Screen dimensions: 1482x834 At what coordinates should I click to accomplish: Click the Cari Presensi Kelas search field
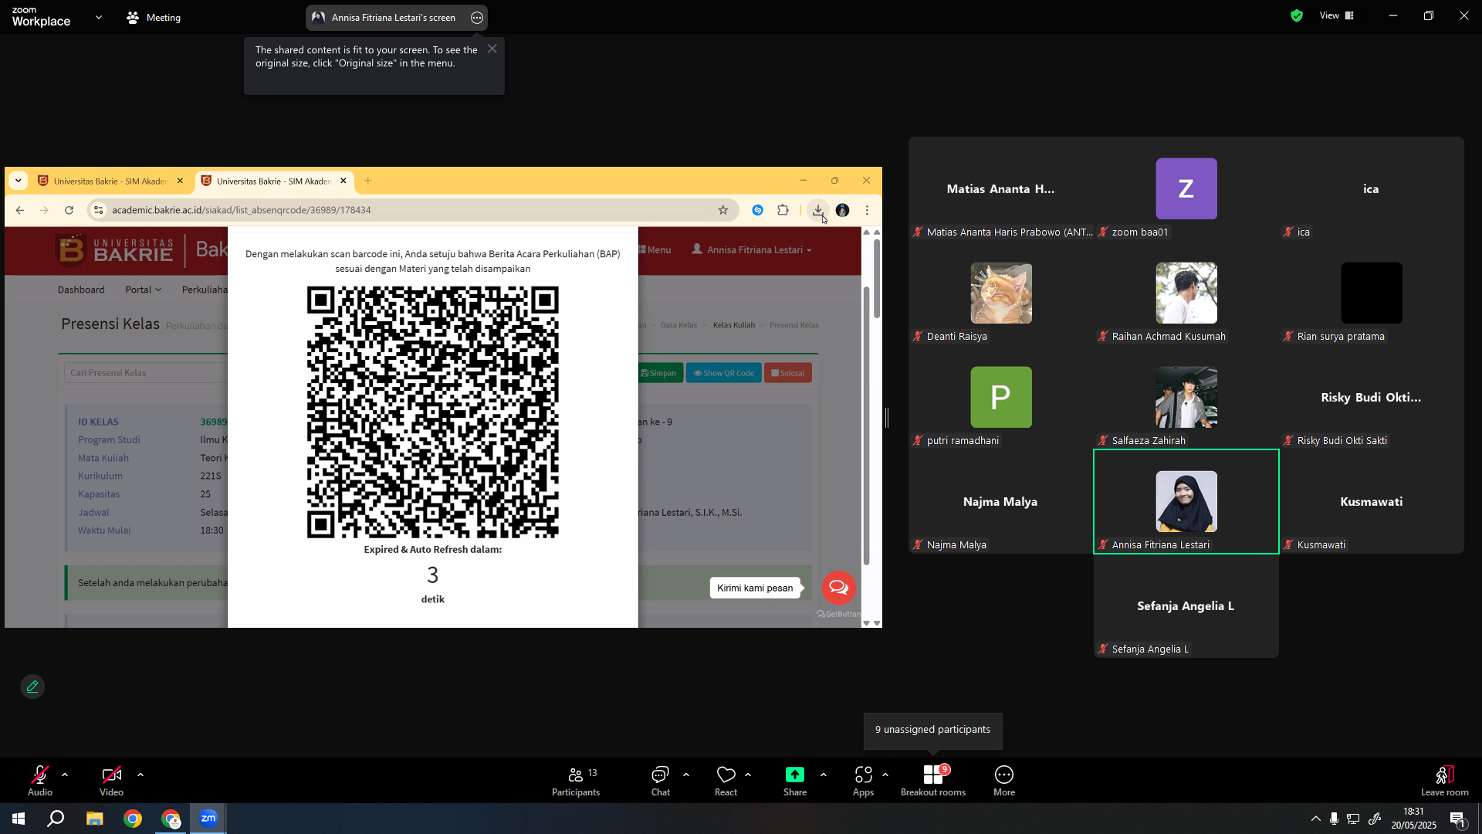coord(146,372)
